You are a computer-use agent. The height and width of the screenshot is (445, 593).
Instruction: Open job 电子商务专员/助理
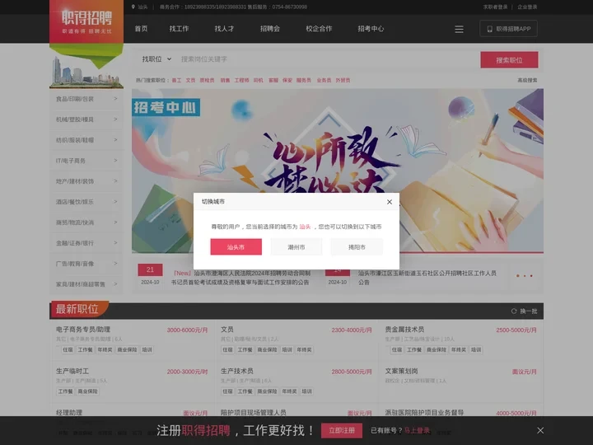pyautogui.click(x=83, y=330)
